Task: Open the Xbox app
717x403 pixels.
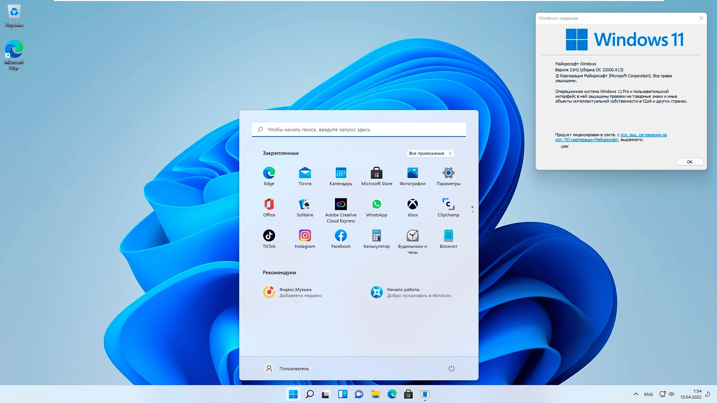Action: (x=412, y=208)
